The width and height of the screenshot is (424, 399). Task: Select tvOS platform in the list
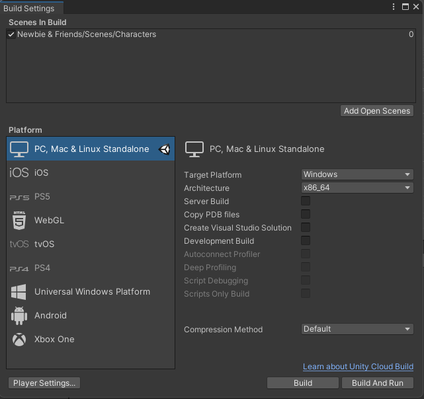91,244
